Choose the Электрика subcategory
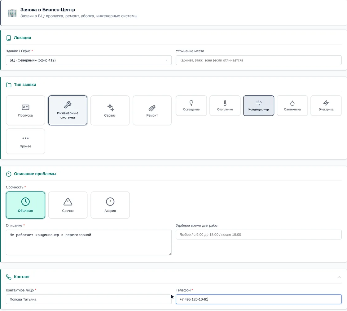347x311 pixels. tap(326, 106)
